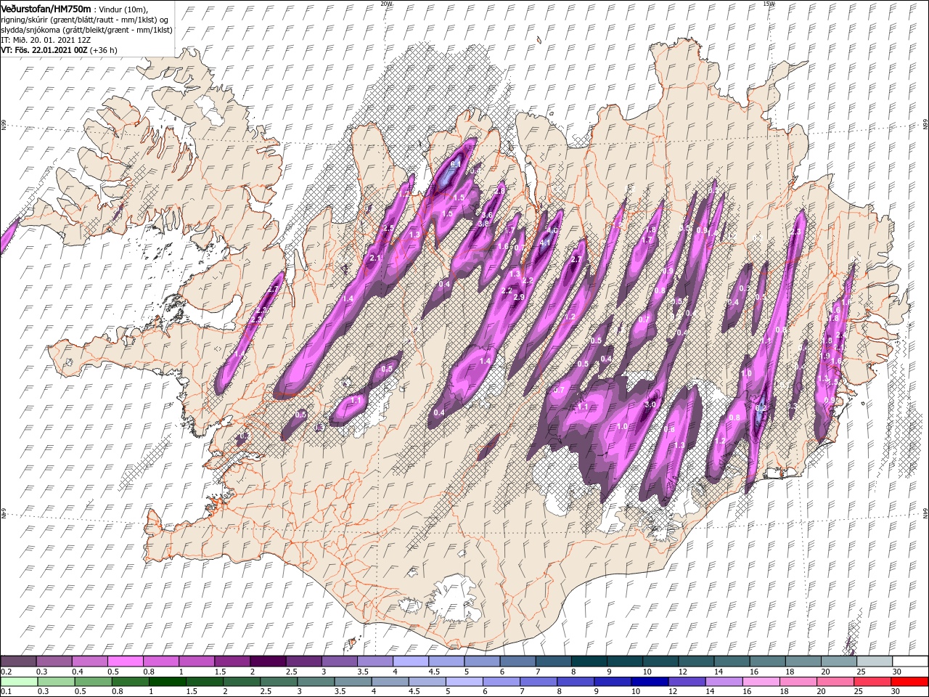This screenshot has height=697, width=929.
Task: Click the 6.2 snowfall value label
Action: click(x=760, y=408)
